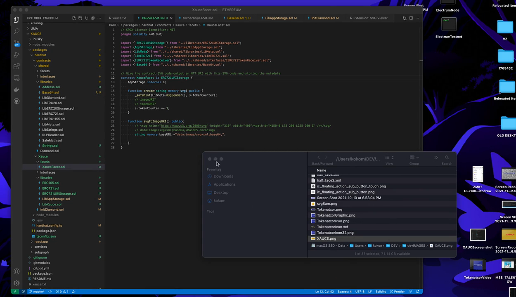Open the Run and Debug view
516x297 pixels.
pos(17,54)
